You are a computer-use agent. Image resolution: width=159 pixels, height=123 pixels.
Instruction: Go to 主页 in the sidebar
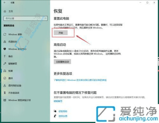(x=10, y=11)
